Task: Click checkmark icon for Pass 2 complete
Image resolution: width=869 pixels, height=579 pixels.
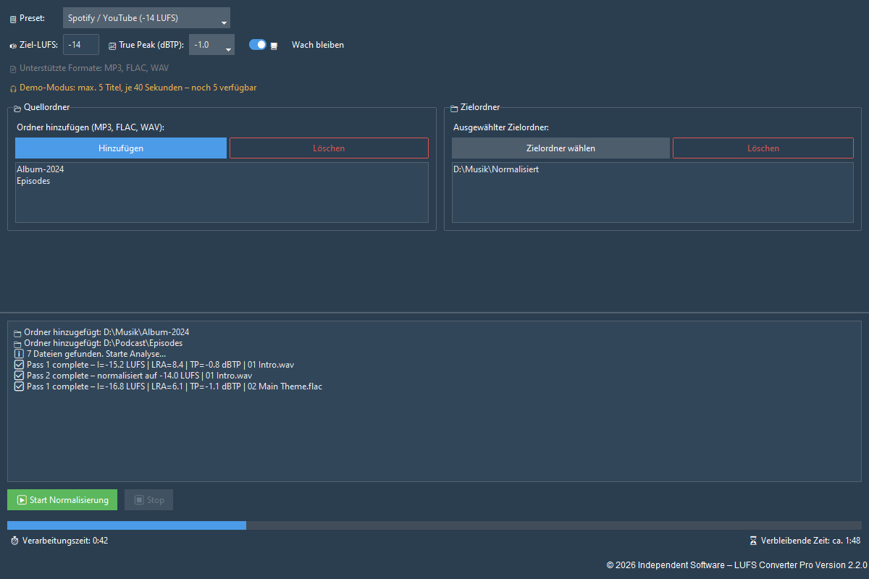Action: (19, 376)
